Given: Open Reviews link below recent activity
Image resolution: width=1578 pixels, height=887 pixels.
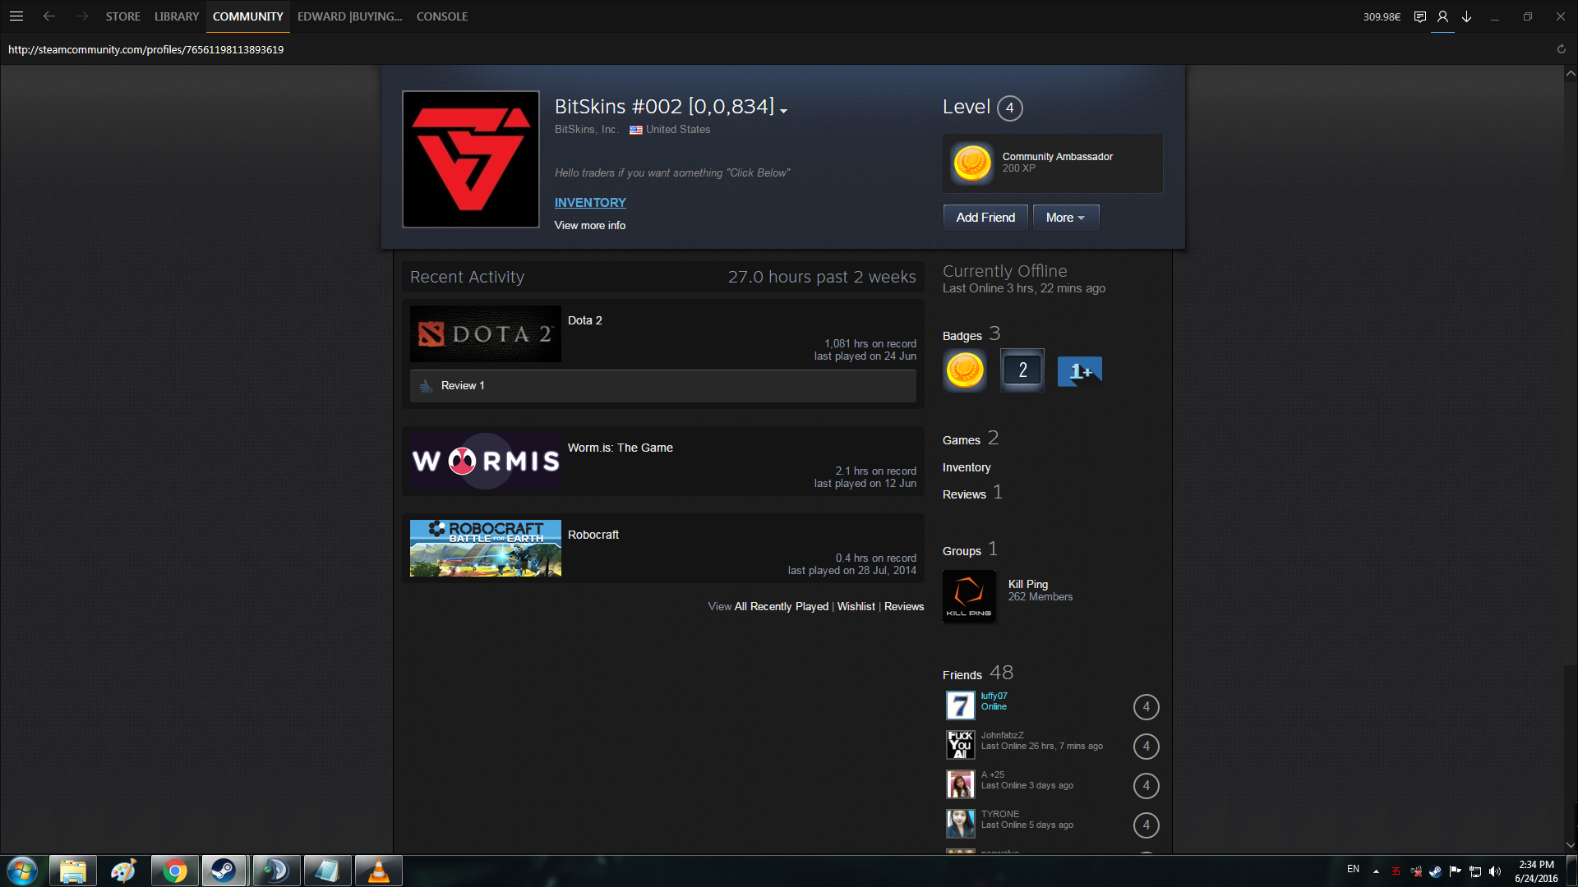Looking at the screenshot, I should [904, 606].
